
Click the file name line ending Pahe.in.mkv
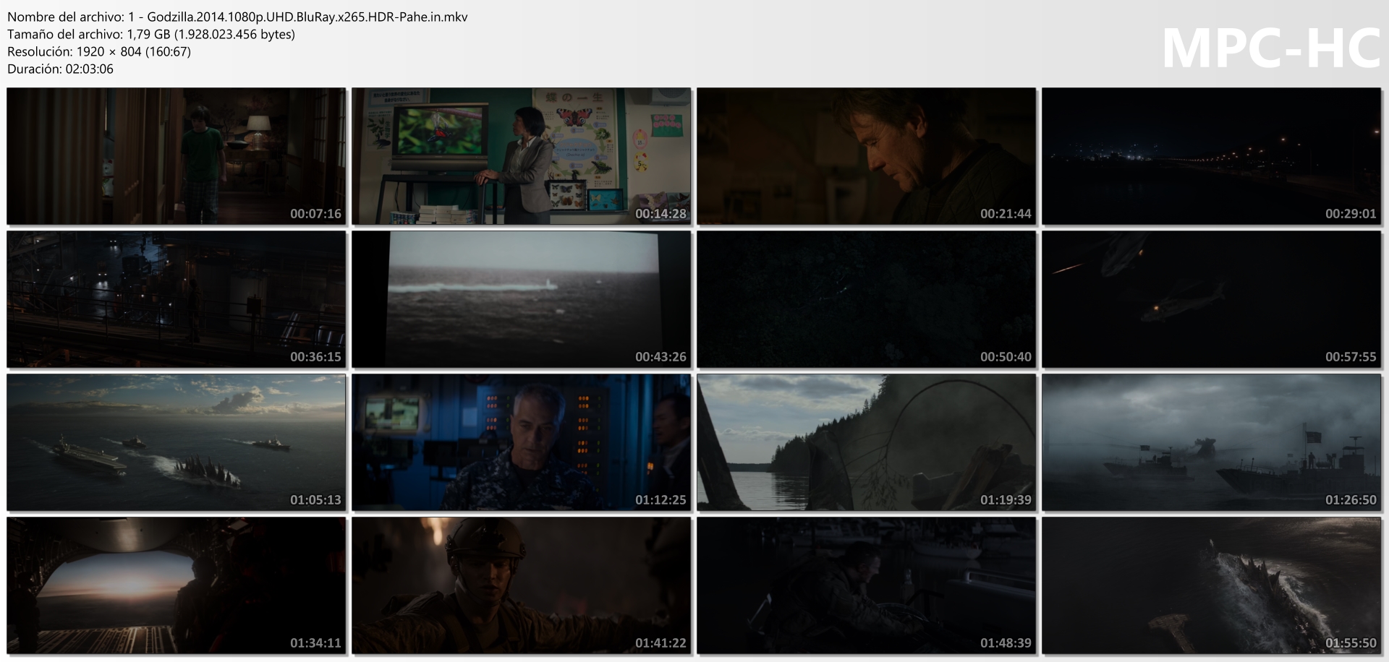point(237,17)
